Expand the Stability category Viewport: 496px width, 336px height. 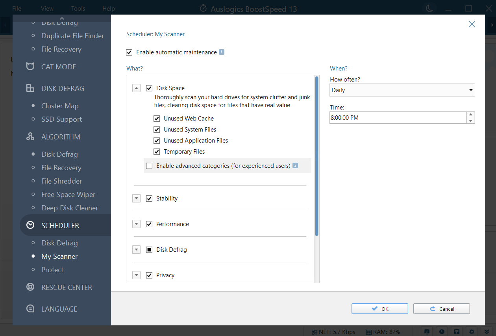coord(136,198)
